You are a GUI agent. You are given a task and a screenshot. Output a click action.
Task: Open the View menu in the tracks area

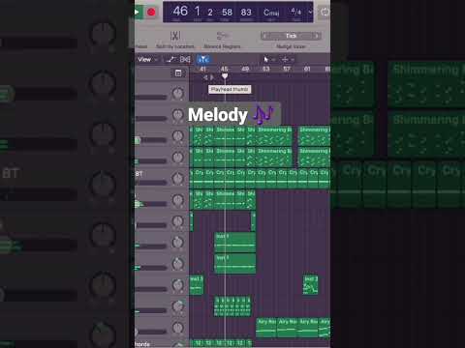pos(147,59)
